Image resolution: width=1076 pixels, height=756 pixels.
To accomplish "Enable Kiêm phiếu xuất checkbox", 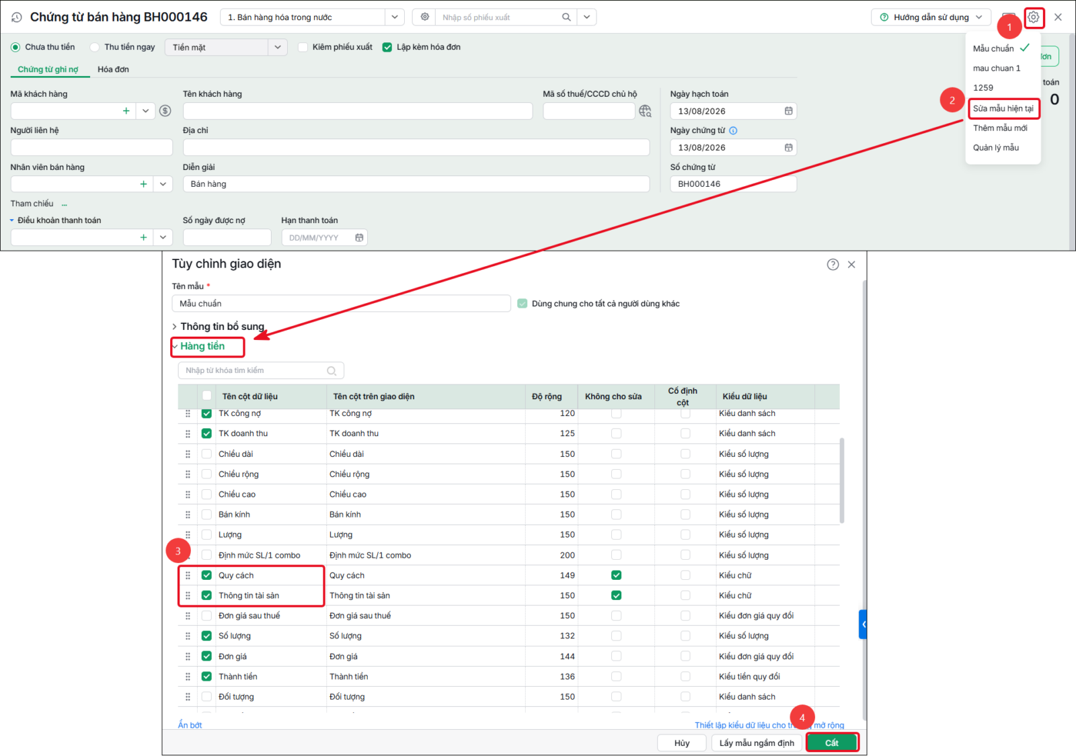I will pos(303,47).
